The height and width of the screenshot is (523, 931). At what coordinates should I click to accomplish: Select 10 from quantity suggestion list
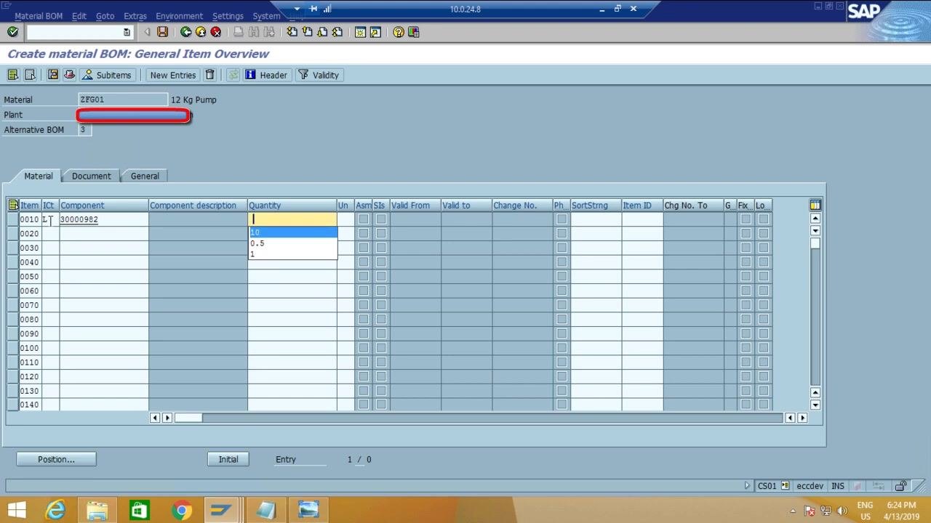click(293, 232)
